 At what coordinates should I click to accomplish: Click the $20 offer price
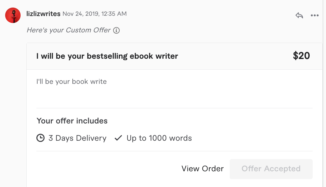click(301, 56)
